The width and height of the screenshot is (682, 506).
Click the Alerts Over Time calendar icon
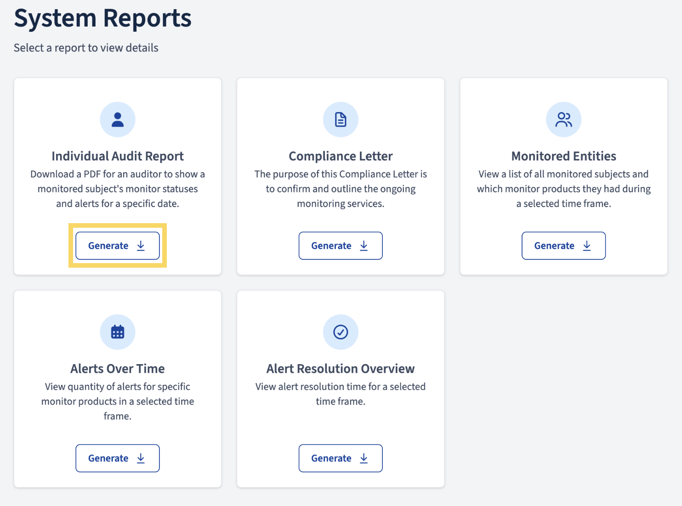pos(118,332)
